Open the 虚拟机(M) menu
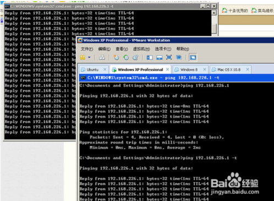Viewport: 274px width, 201px height. pyautogui.click(x=141, y=49)
